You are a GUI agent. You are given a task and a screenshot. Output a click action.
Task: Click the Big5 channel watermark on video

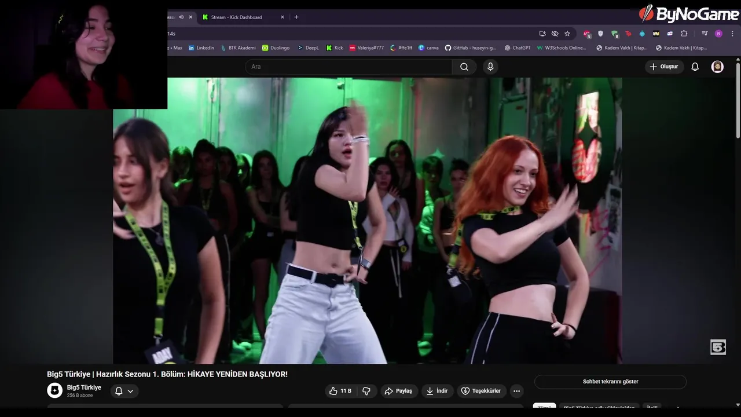point(718,347)
